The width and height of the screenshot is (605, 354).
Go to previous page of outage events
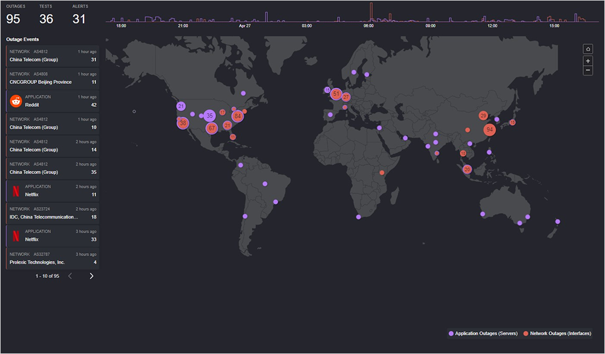point(70,276)
